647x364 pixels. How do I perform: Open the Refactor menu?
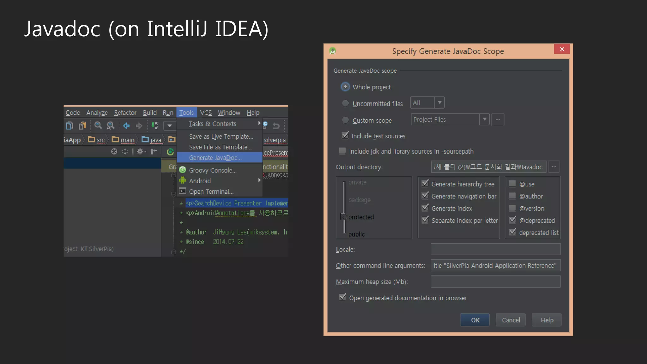(x=125, y=112)
